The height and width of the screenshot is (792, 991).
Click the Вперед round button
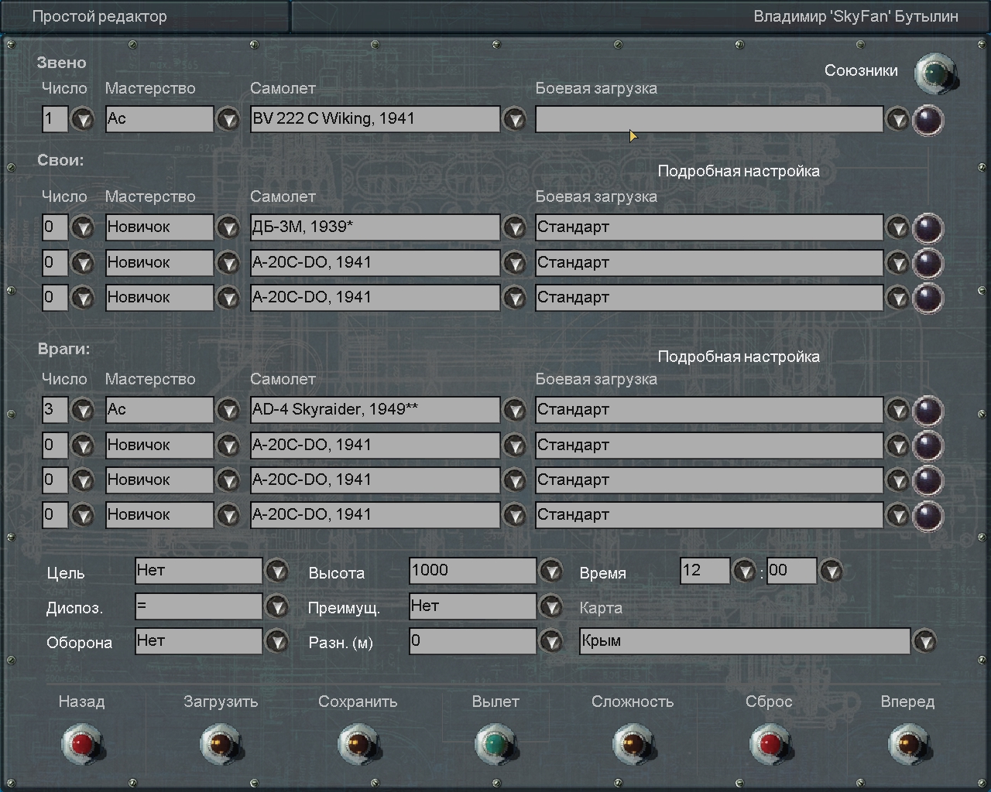pos(908,744)
